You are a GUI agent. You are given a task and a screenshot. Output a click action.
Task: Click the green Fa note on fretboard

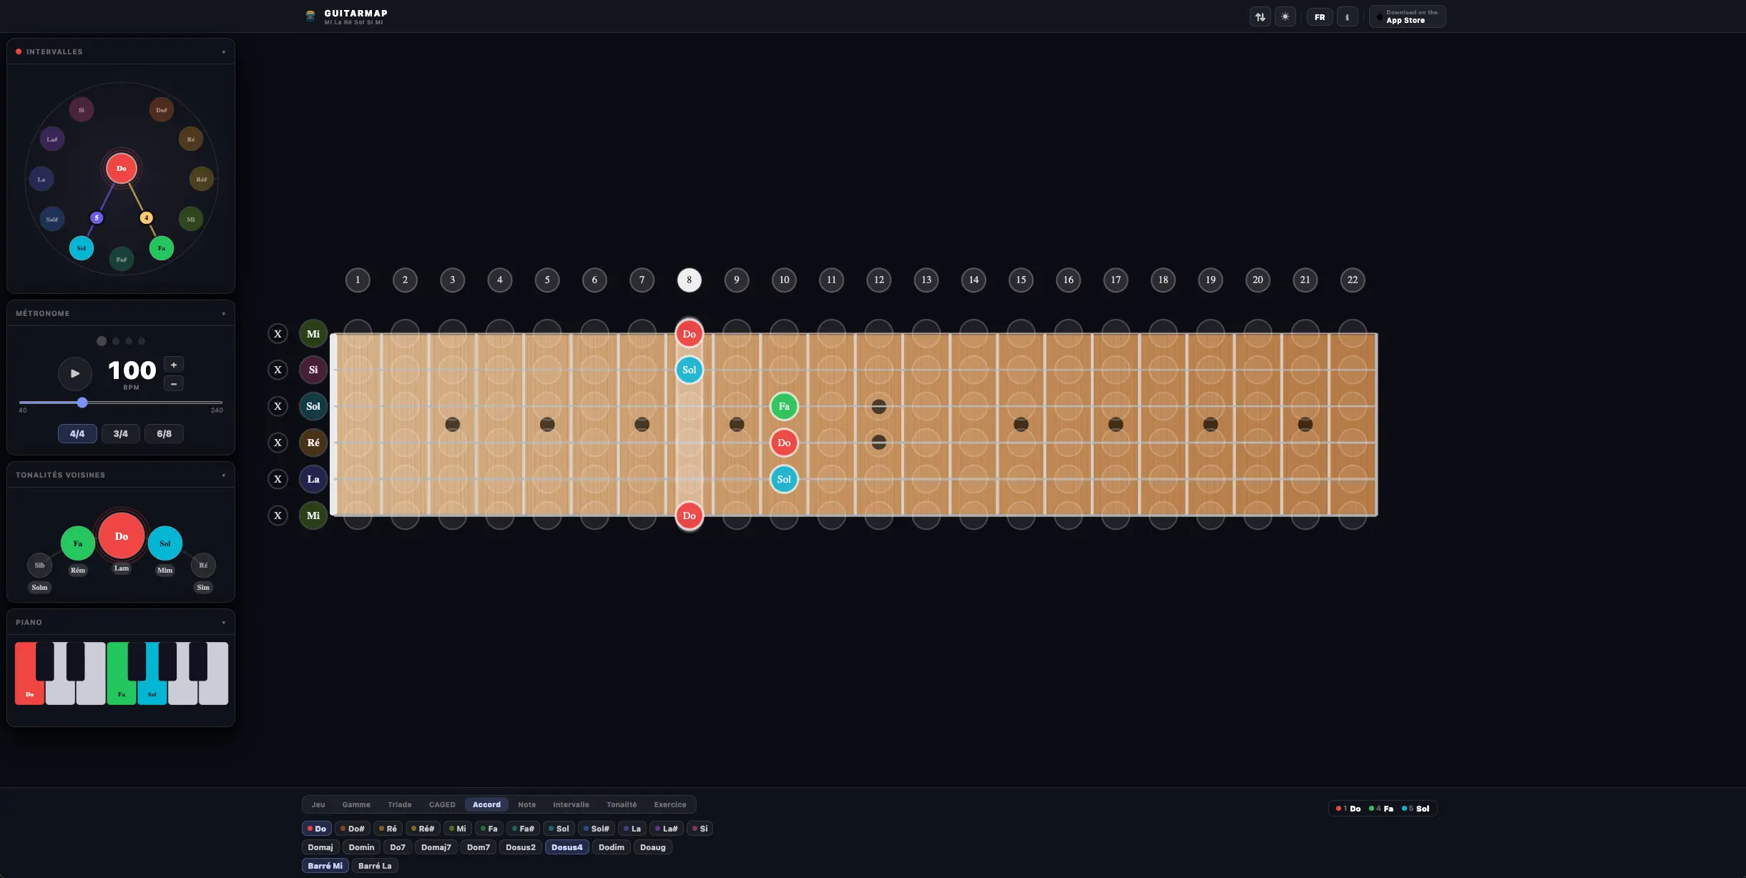click(784, 406)
